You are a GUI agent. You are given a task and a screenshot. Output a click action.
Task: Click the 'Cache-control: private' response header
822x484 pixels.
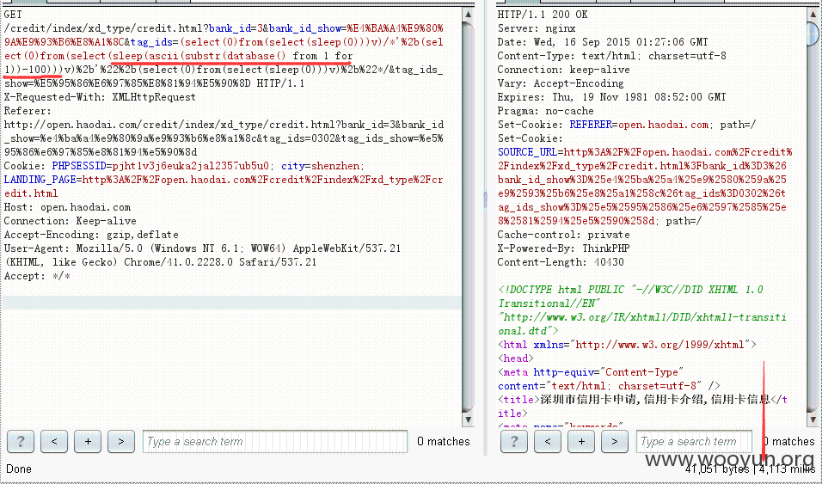pyautogui.click(x=563, y=235)
